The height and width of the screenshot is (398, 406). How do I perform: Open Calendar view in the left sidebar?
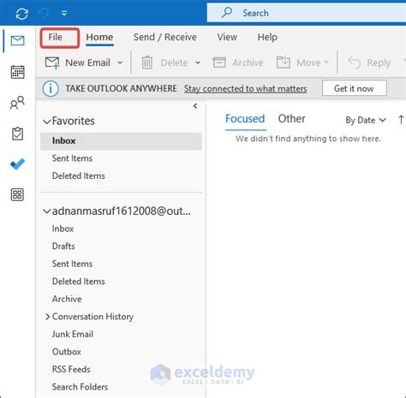click(17, 72)
